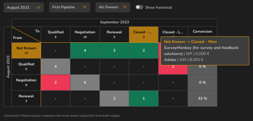Select the Not Known row header
The height and width of the screenshot is (121, 253).
26,50
